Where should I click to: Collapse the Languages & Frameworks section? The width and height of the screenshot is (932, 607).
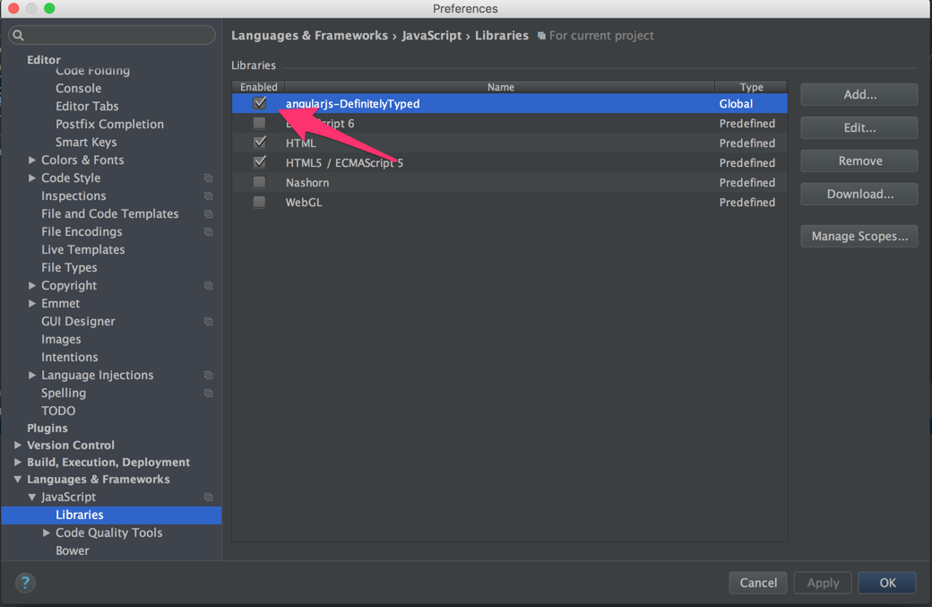pos(18,479)
